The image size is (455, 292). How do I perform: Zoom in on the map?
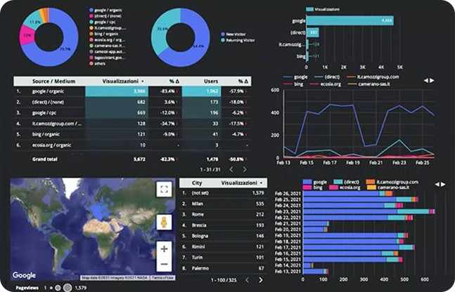163,248
